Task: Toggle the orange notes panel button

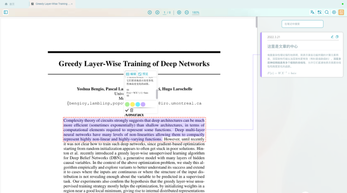Action: pos(341,12)
